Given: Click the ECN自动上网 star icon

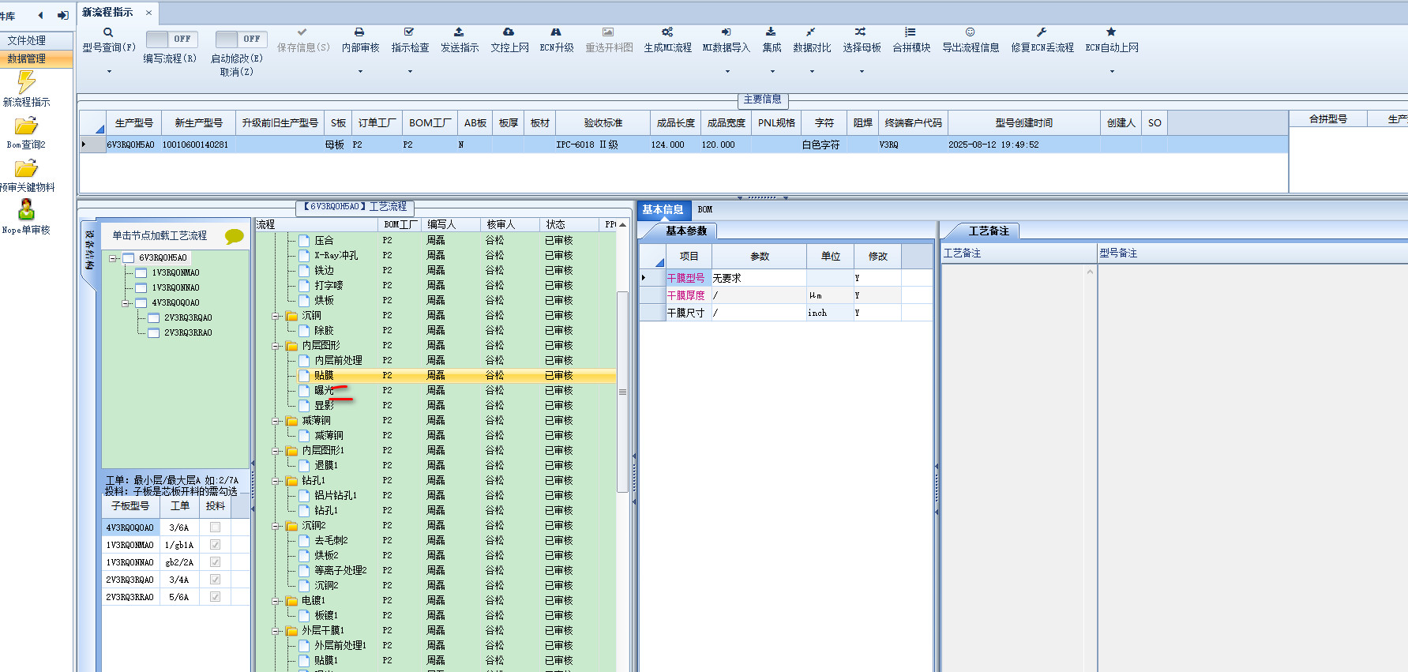Looking at the screenshot, I should 1111,32.
